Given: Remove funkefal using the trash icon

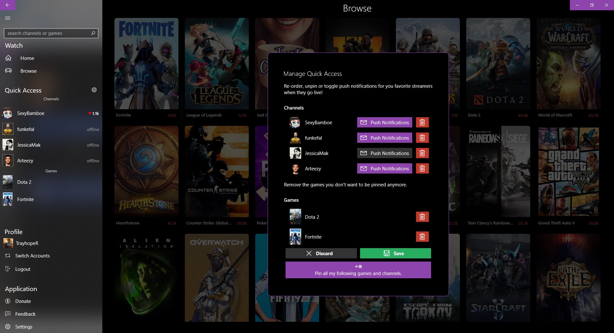Looking at the screenshot, I should (422, 138).
